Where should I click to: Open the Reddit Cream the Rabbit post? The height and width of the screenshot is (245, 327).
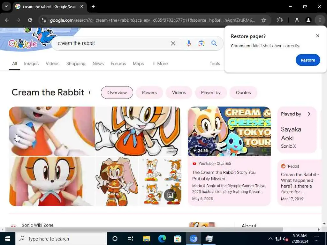300,183
